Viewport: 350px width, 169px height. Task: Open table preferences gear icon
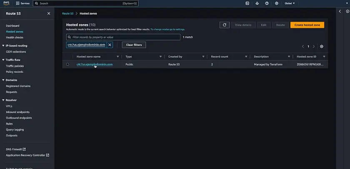[321, 46]
